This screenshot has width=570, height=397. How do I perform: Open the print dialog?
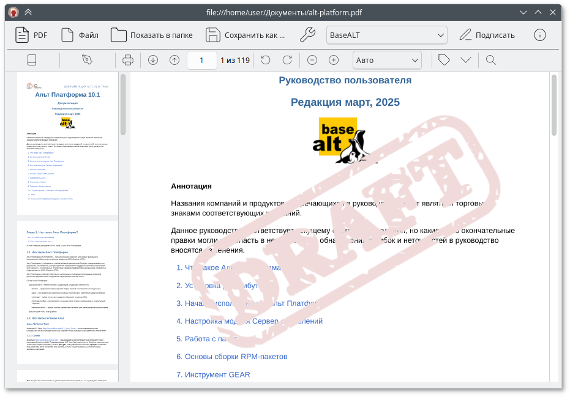(x=128, y=59)
